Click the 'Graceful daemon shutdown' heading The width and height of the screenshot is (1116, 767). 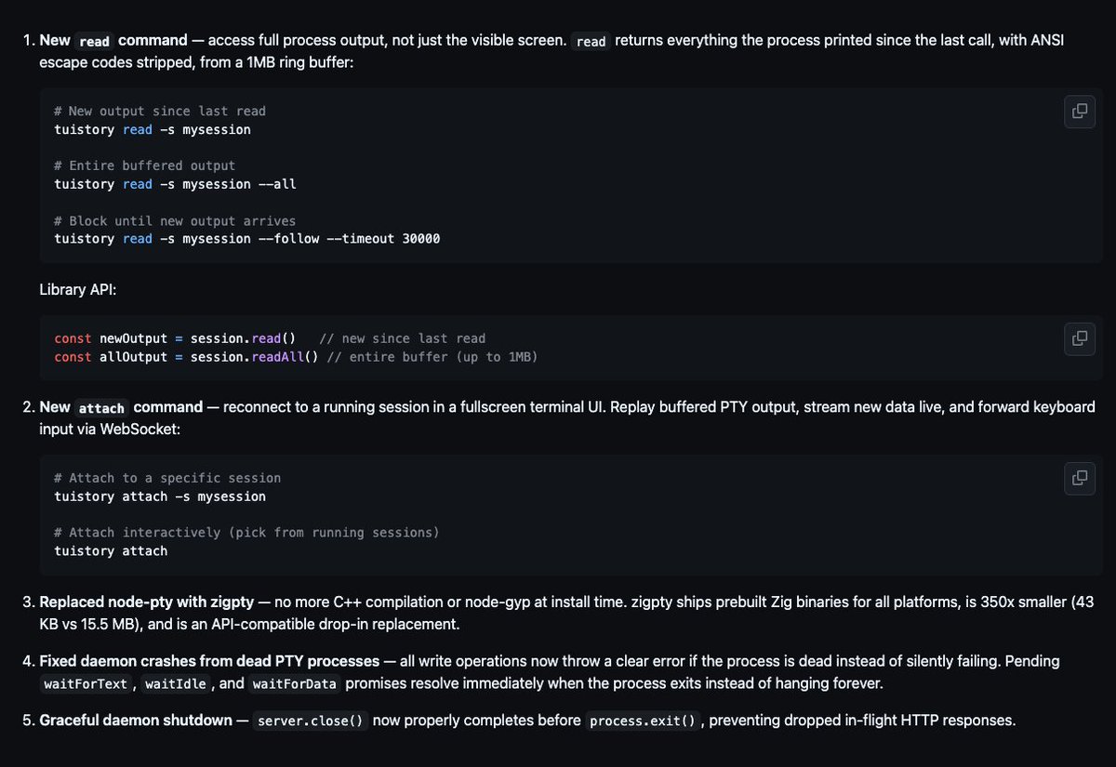(x=136, y=721)
